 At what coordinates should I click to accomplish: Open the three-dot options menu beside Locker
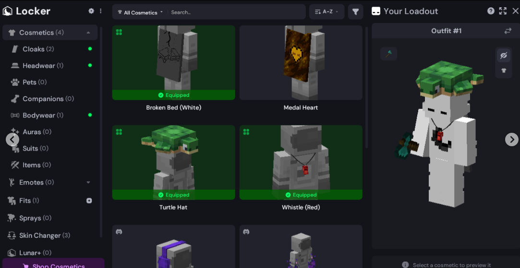click(100, 11)
